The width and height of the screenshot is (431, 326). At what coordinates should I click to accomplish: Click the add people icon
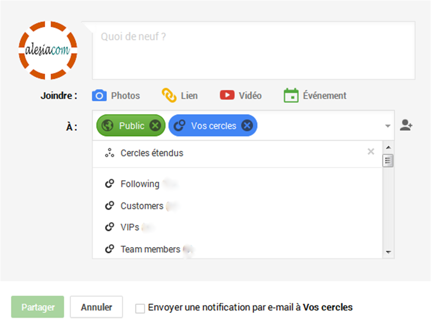406,125
